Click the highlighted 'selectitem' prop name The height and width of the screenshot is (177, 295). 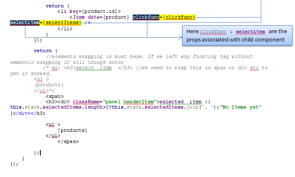coord(25,23)
